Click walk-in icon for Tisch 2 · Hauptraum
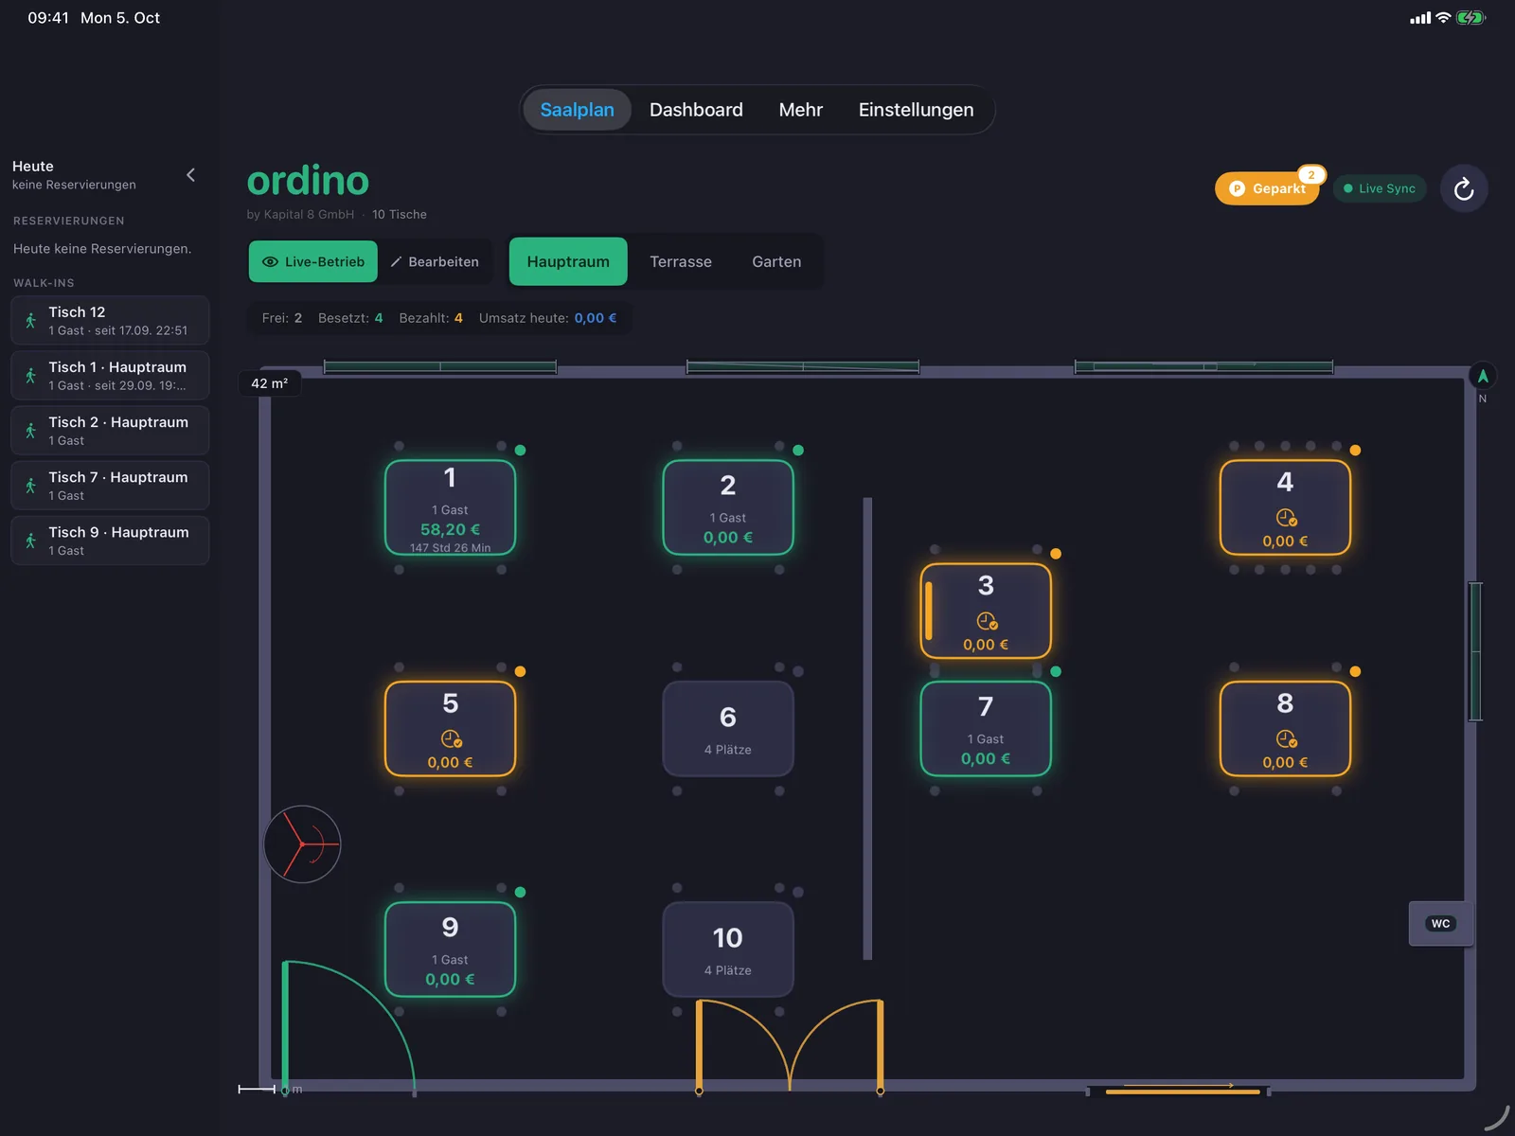Viewport: 1515px width, 1136px height. (x=30, y=431)
